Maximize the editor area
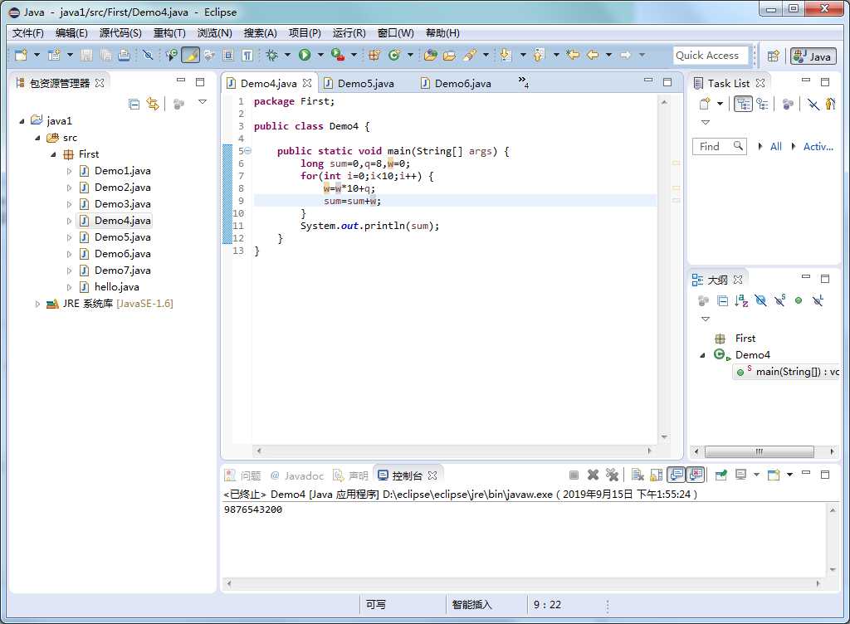The width and height of the screenshot is (850, 624). tap(667, 82)
